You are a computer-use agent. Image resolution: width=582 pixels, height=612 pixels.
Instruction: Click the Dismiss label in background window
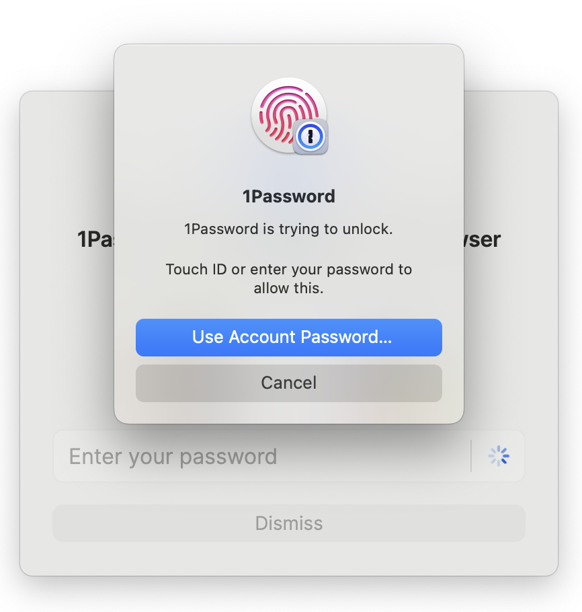pos(289,523)
